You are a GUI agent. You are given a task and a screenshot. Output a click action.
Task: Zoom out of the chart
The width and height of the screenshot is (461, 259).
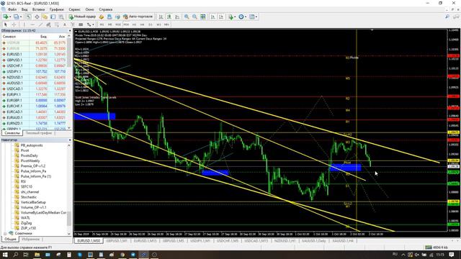(194, 17)
